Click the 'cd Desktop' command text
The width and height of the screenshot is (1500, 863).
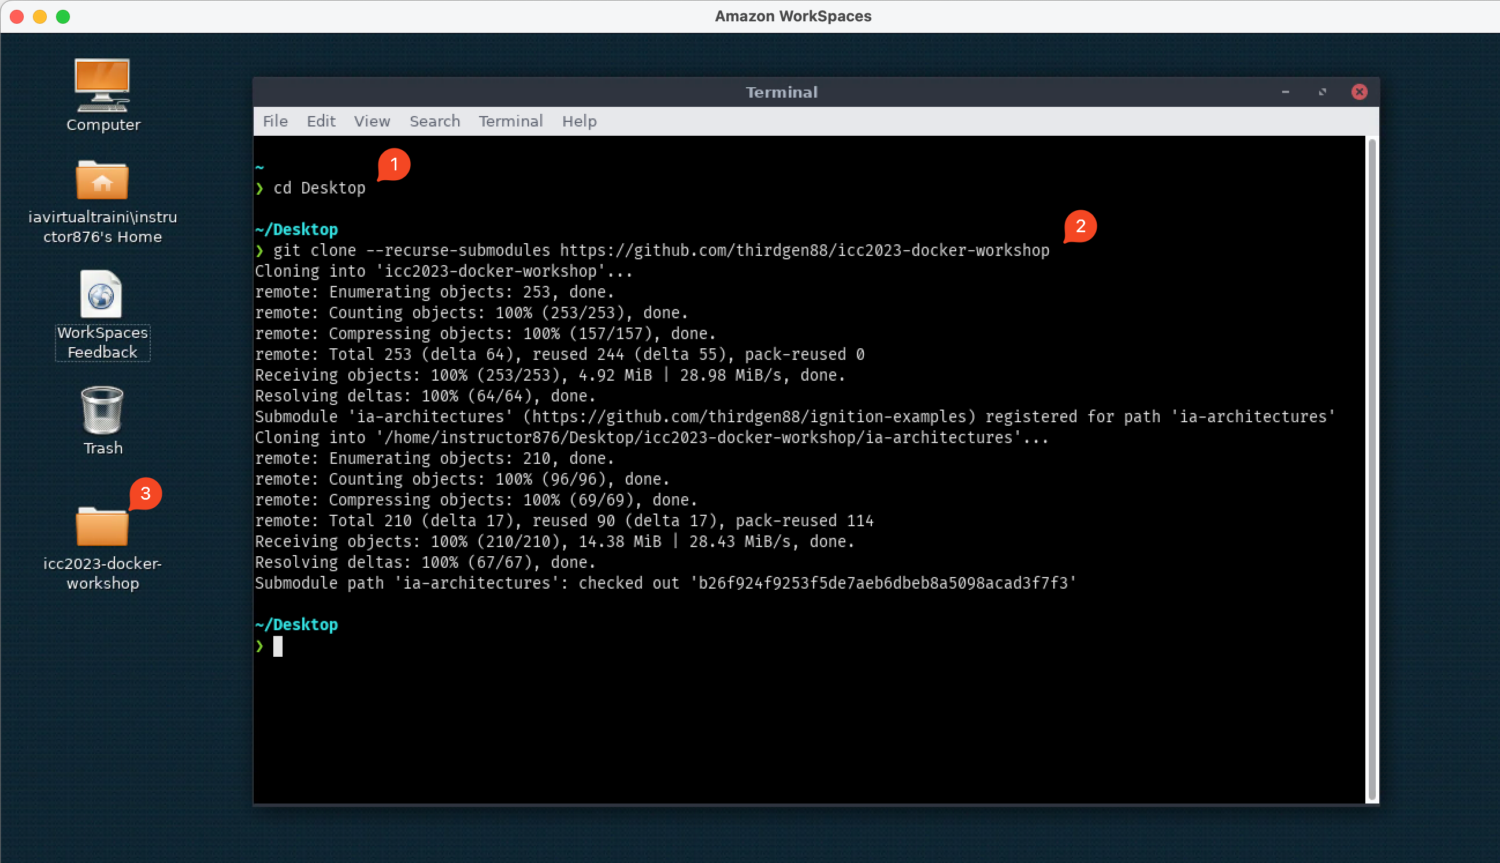319,188
